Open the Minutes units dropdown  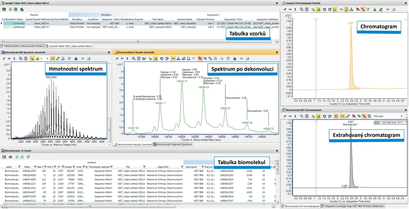point(401,116)
